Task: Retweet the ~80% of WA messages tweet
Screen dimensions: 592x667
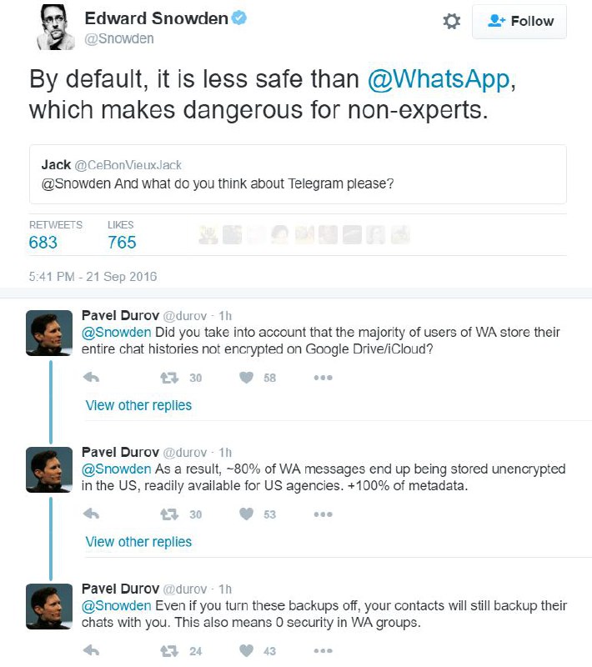Action: click(x=168, y=514)
